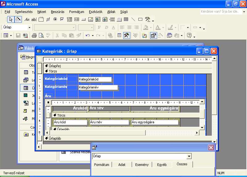The height and width of the screenshot is (177, 247).
Task: Switch to the Összes properties tab
Action: (182, 164)
